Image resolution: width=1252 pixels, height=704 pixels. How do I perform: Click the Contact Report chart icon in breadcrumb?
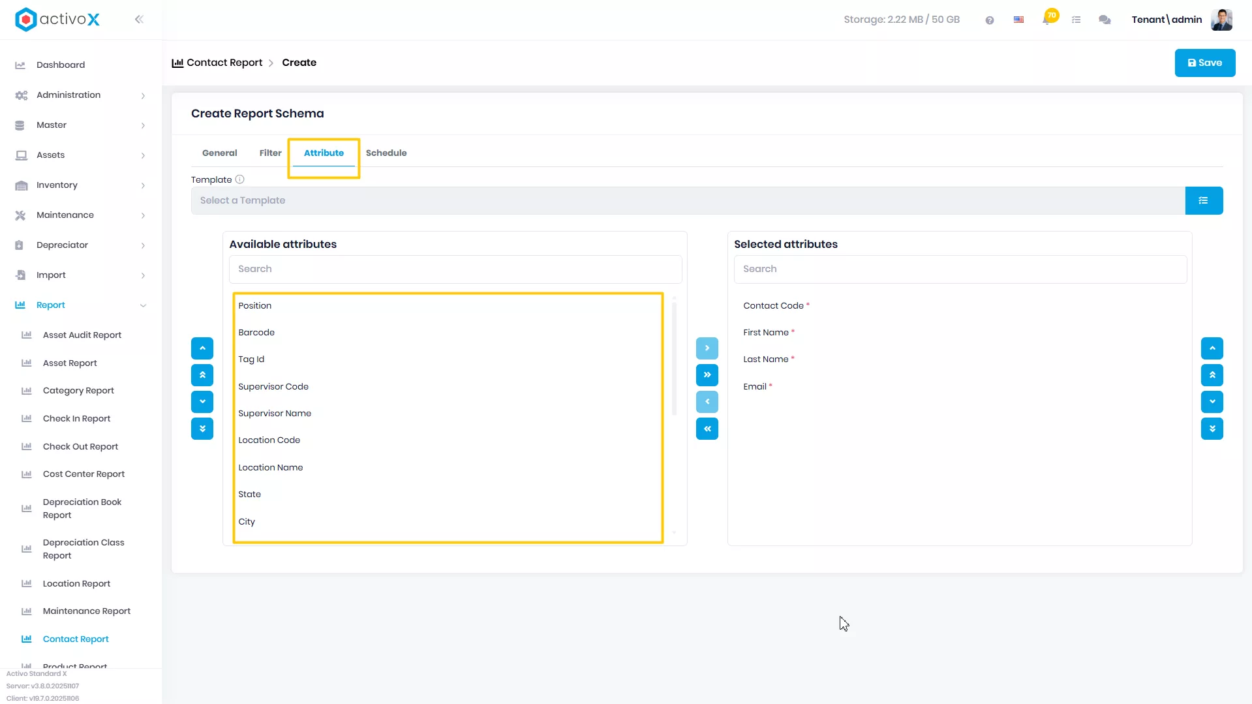pyautogui.click(x=177, y=63)
